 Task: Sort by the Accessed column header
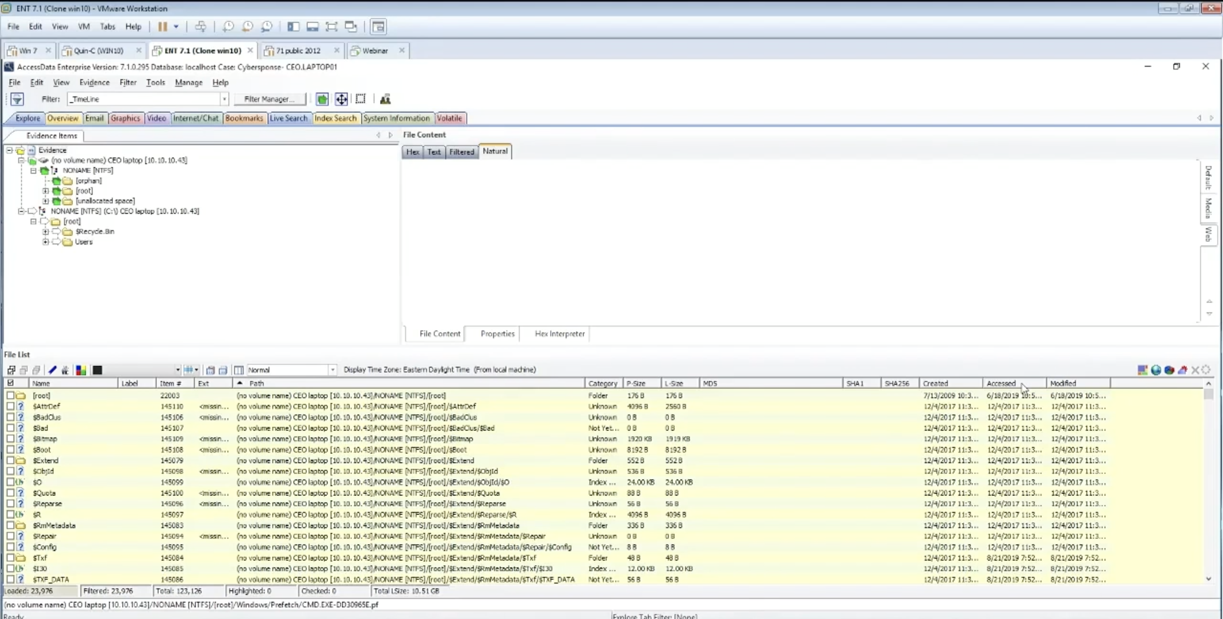1014,383
